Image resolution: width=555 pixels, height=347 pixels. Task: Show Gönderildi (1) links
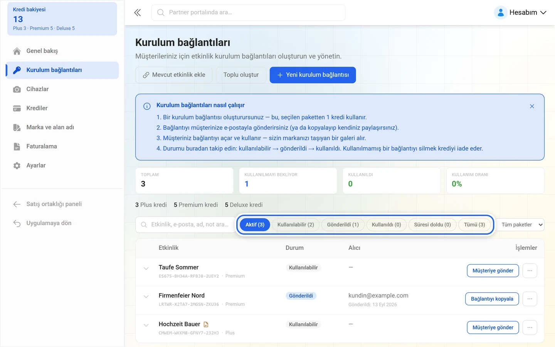tap(343, 225)
